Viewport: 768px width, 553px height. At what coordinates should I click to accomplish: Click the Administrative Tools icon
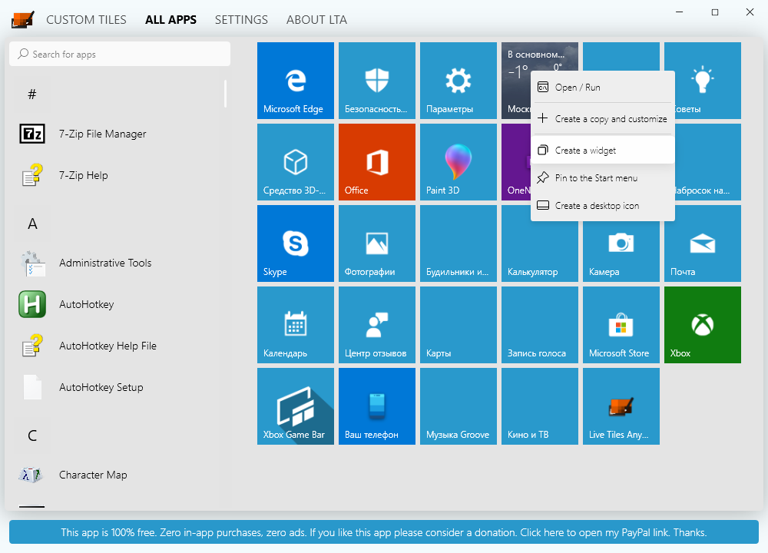pyautogui.click(x=32, y=263)
